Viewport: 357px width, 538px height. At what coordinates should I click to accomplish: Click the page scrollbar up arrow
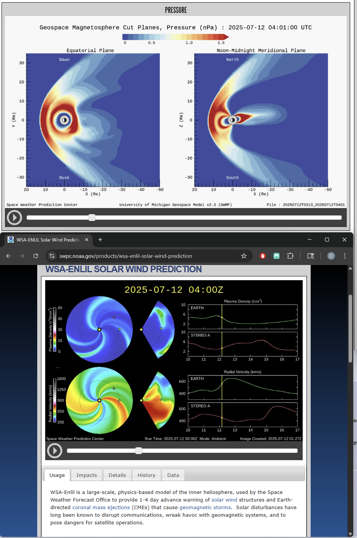point(350,268)
